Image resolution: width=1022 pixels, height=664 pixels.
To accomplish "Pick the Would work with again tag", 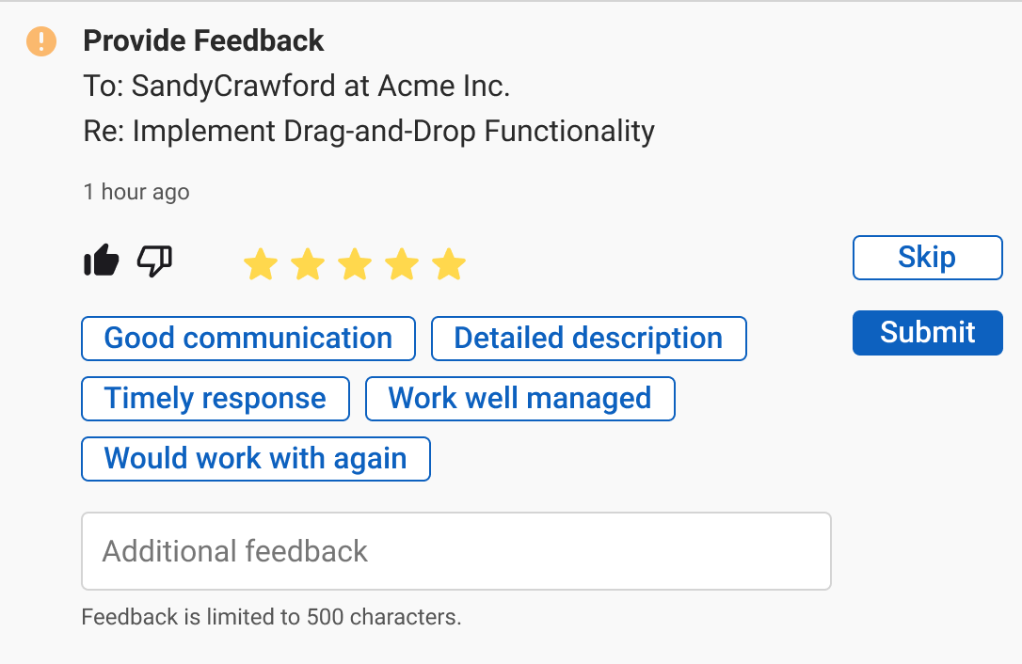I will [x=256, y=459].
